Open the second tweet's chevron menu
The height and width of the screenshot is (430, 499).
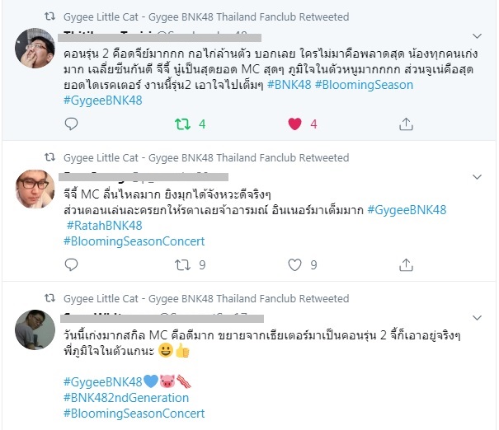pyautogui.click(x=477, y=177)
